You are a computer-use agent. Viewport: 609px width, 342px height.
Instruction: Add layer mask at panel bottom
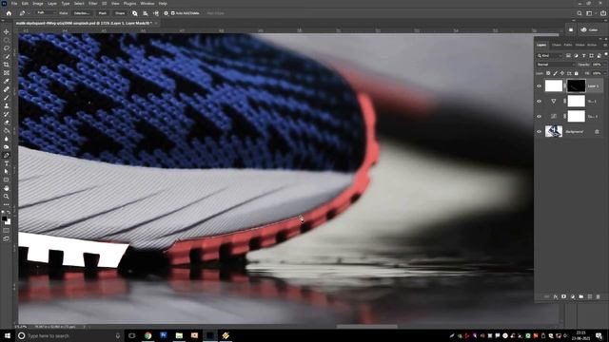(x=564, y=296)
